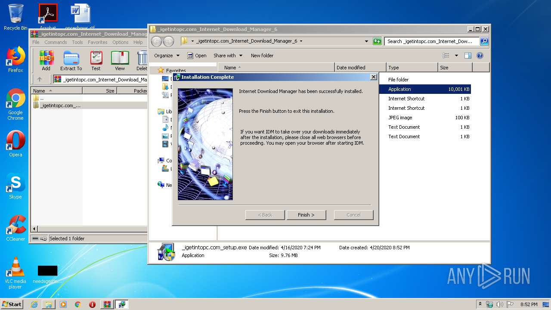Click WinRAR View toolbar icon

(x=120, y=61)
